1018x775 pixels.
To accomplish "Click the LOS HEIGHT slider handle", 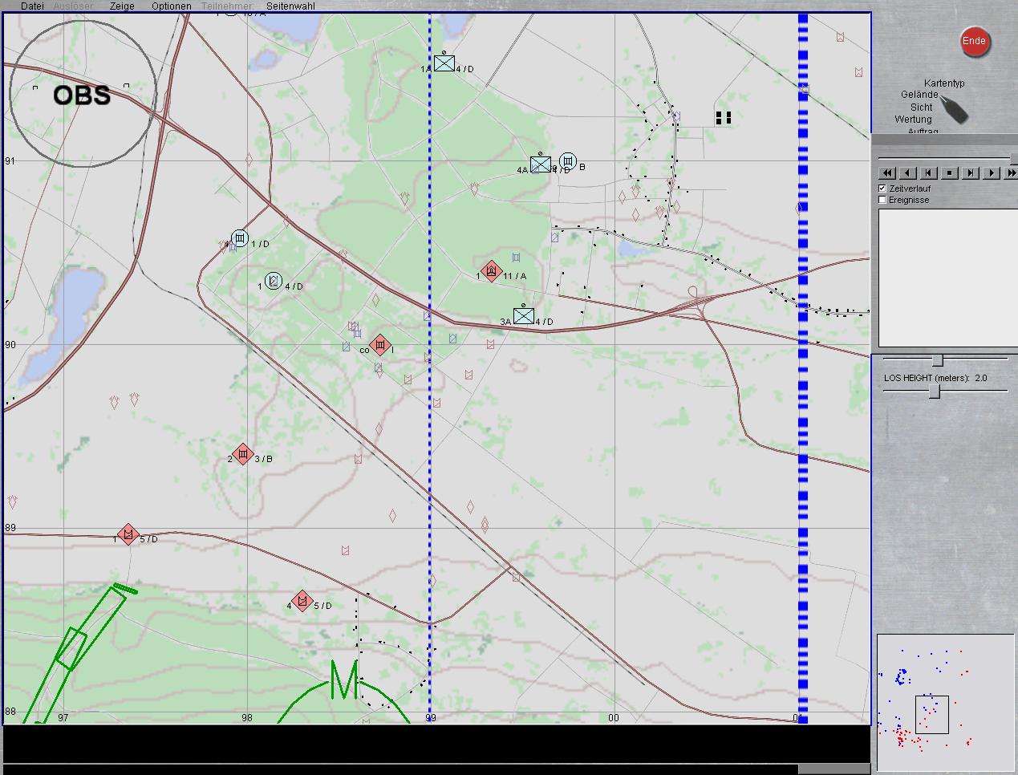I will coord(934,392).
